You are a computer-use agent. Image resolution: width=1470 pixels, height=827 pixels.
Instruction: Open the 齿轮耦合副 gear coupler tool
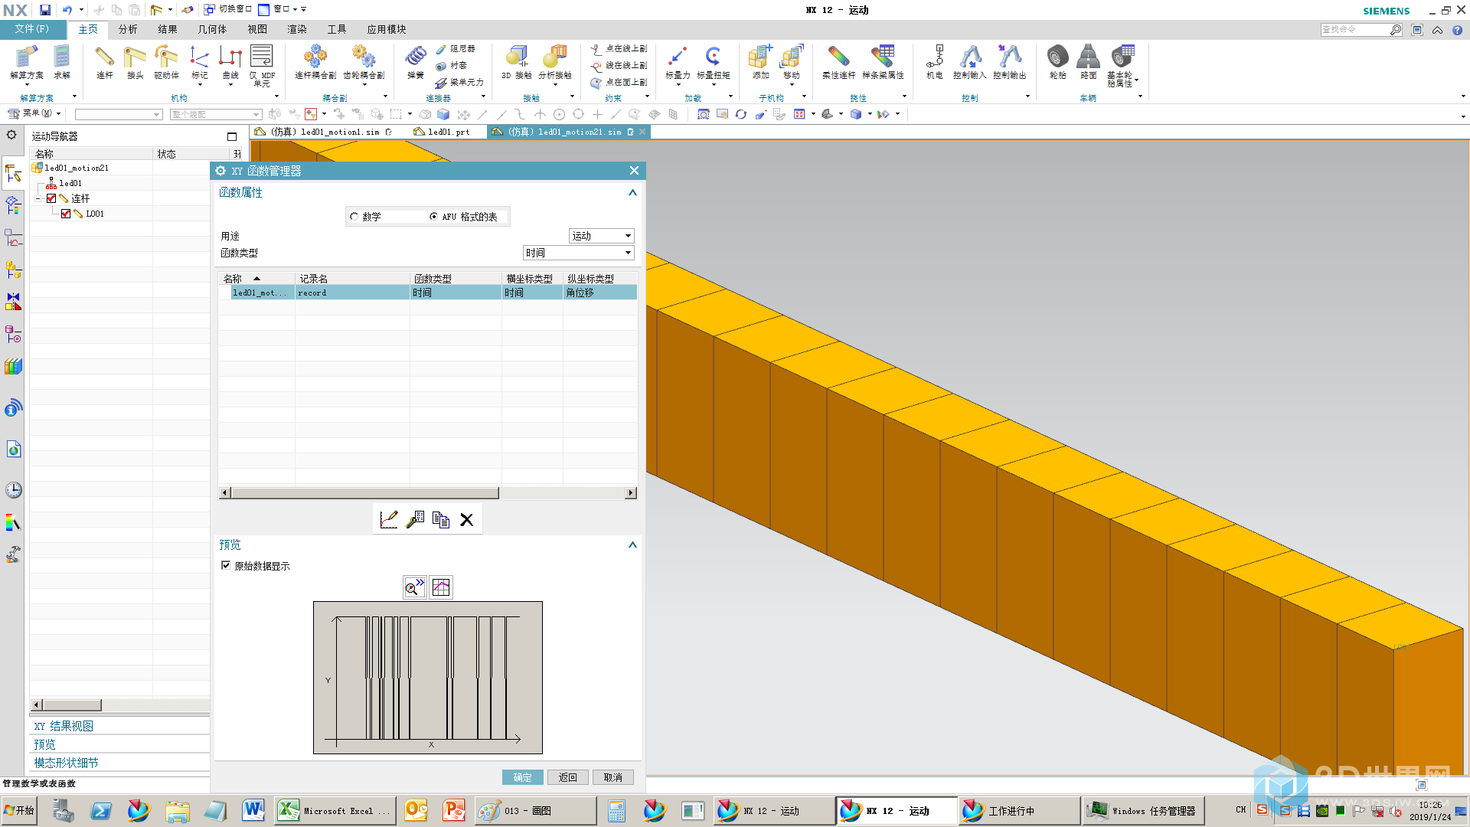(364, 61)
